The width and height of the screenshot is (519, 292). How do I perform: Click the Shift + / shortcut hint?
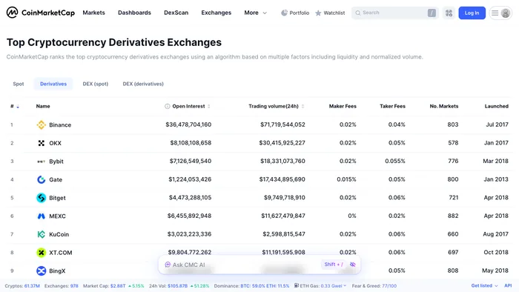pos(334,265)
